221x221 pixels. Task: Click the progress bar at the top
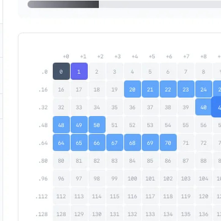pos(124,4)
